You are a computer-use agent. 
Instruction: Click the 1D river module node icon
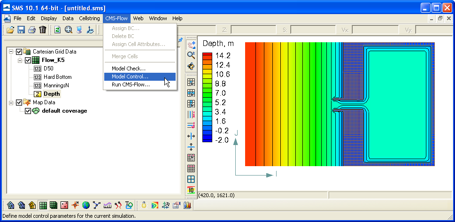tap(97, 206)
